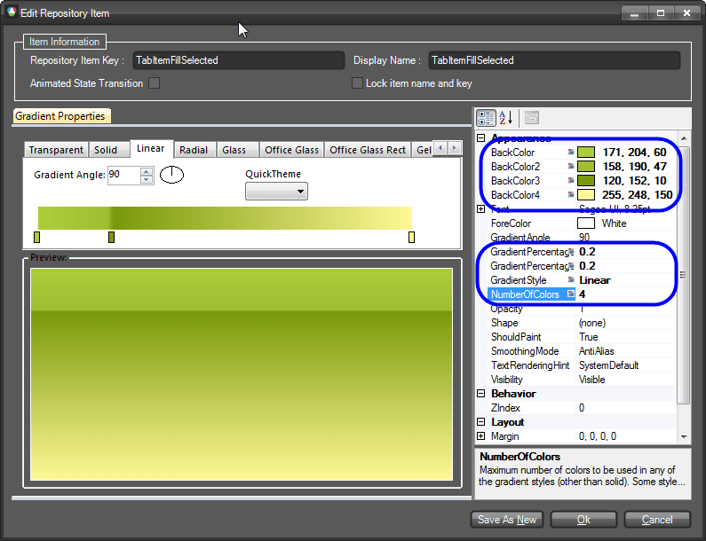Viewport: 706px width, 541px height.
Task: Click BackColor2 color swatch
Action: pyautogui.click(x=586, y=167)
